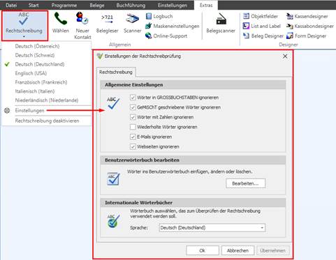Switch to the Buchführung ribbon tab
336x260 pixels.
click(x=131, y=5)
